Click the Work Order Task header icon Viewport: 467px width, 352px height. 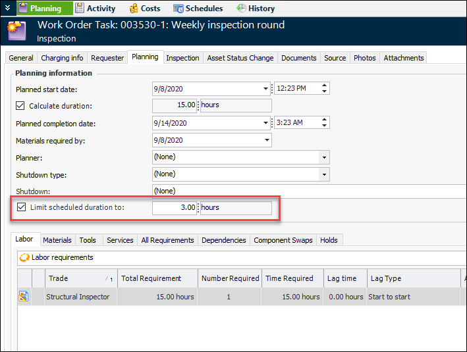click(x=16, y=32)
